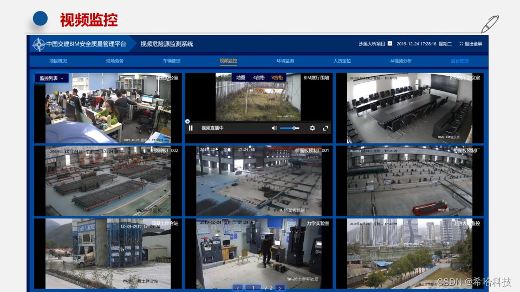Open 现场劳务 tab
520x292 pixels.
click(x=115, y=61)
